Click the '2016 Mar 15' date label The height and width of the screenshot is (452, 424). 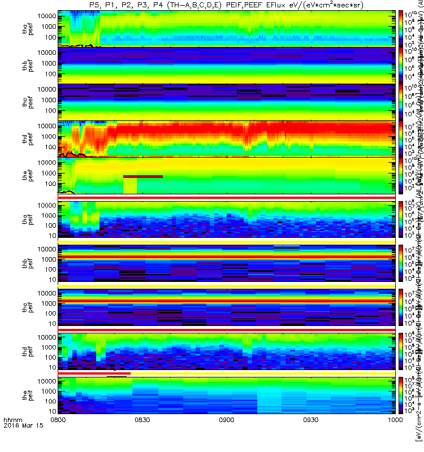[x=23, y=425]
